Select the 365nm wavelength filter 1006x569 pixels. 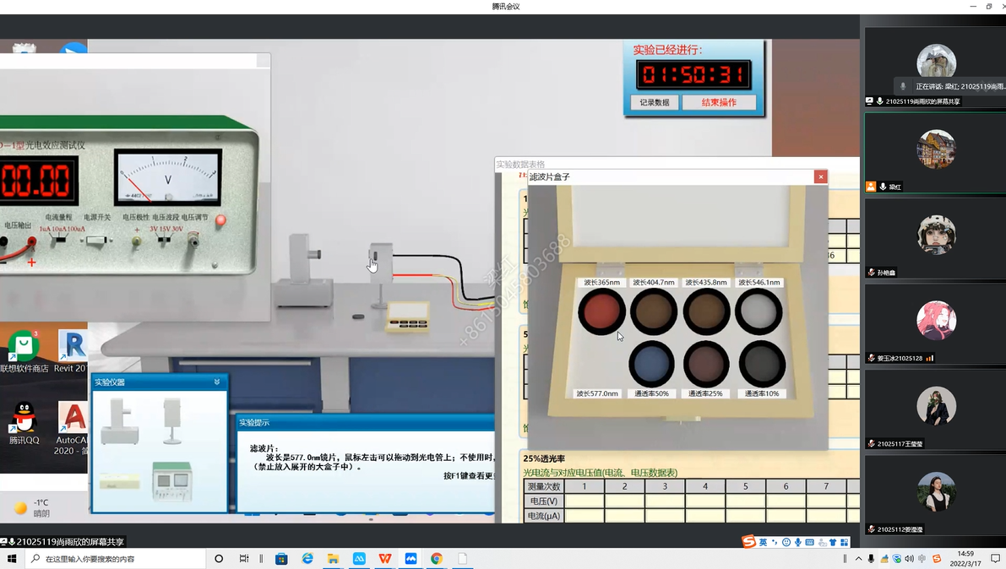tap(601, 312)
